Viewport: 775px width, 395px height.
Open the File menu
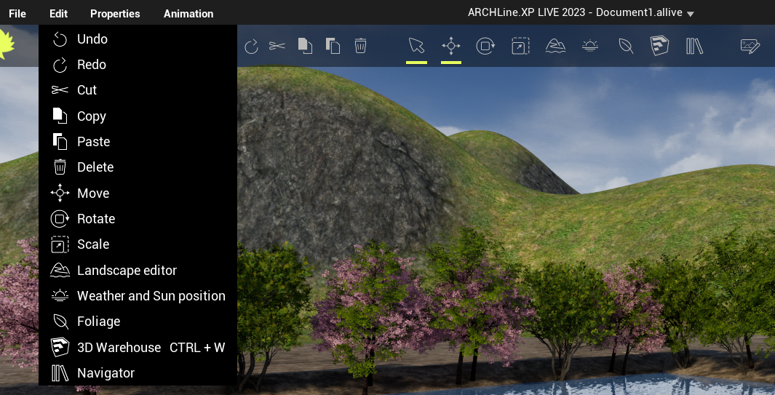coord(17,14)
